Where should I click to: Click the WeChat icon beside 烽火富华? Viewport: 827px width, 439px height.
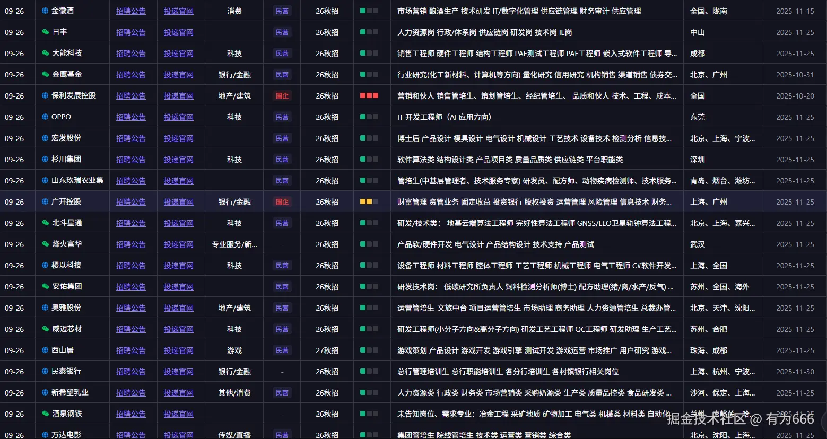46,244
